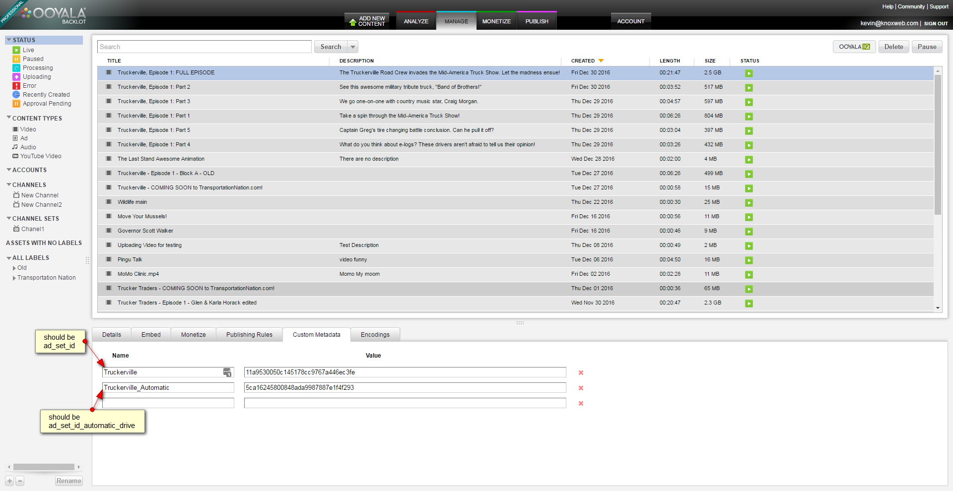Remove the empty metadata row
The height and width of the screenshot is (491, 953).
[581, 403]
